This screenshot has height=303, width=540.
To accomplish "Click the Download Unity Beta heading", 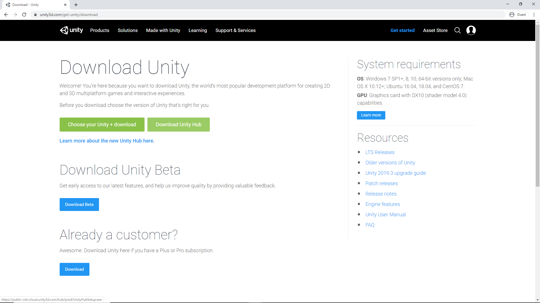I will tap(120, 170).
